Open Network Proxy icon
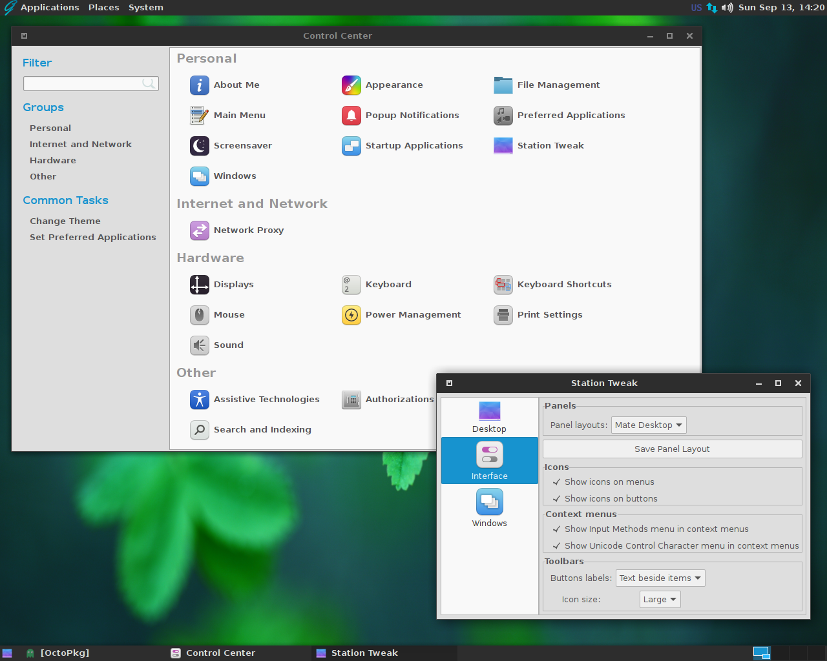The image size is (827, 661). pyautogui.click(x=200, y=230)
